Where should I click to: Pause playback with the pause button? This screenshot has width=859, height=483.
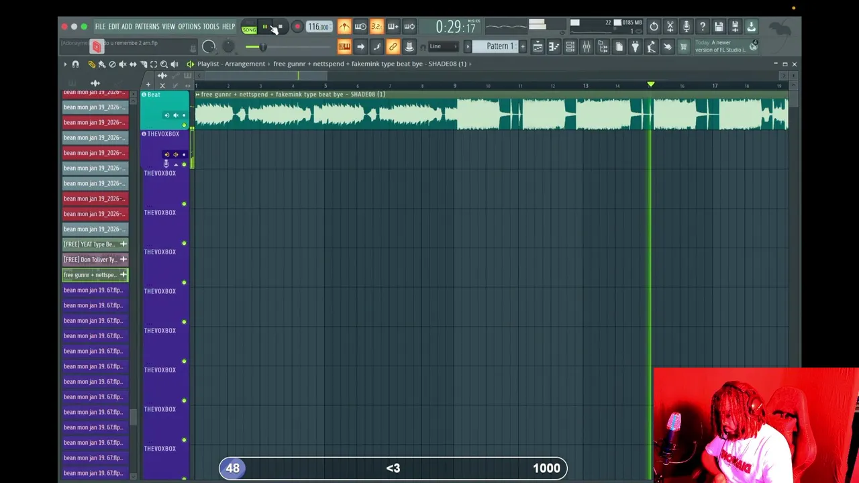[265, 27]
